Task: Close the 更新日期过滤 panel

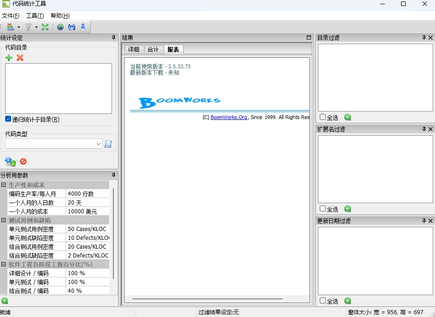Action: pos(430,221)
